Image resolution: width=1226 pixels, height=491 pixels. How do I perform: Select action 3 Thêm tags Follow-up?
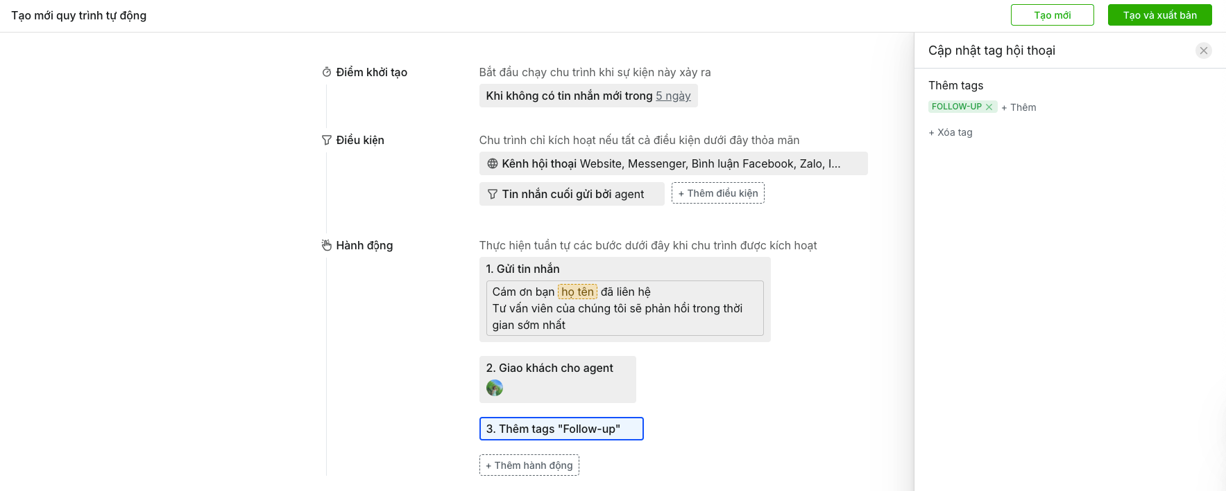coord(561,429)
